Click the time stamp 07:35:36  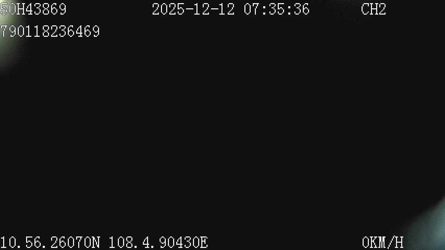click(x=276, y=9)
